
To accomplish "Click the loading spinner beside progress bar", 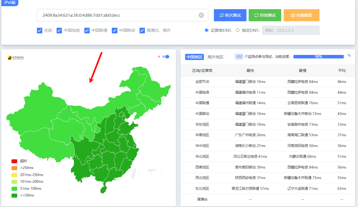I will point(348,57).
